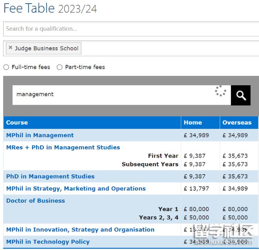Click the Course column header

click(17, 123)
